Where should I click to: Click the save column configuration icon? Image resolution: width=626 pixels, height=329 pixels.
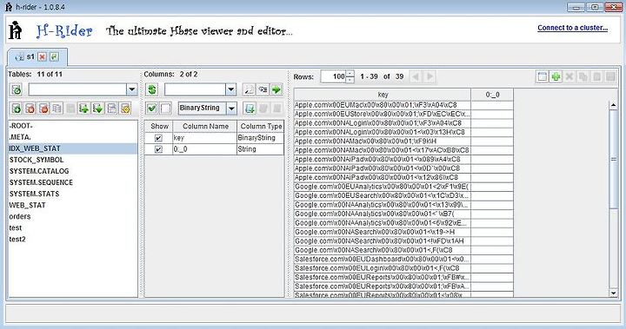[250, 108]
